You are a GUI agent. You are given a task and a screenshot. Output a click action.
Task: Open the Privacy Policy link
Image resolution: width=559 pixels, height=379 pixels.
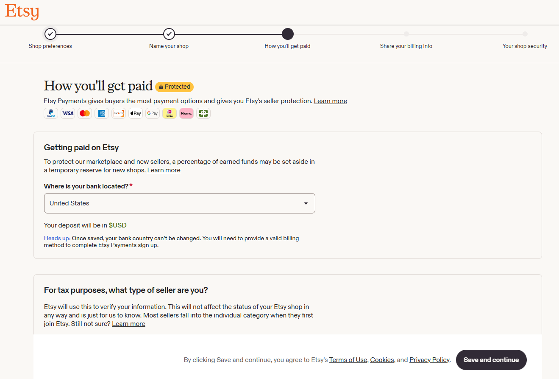point(429,360)
